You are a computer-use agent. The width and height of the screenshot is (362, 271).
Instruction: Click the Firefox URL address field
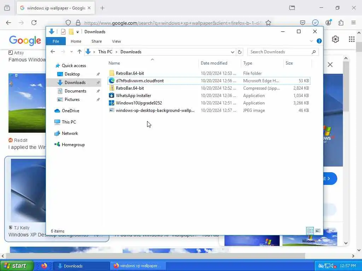(173, 23)
